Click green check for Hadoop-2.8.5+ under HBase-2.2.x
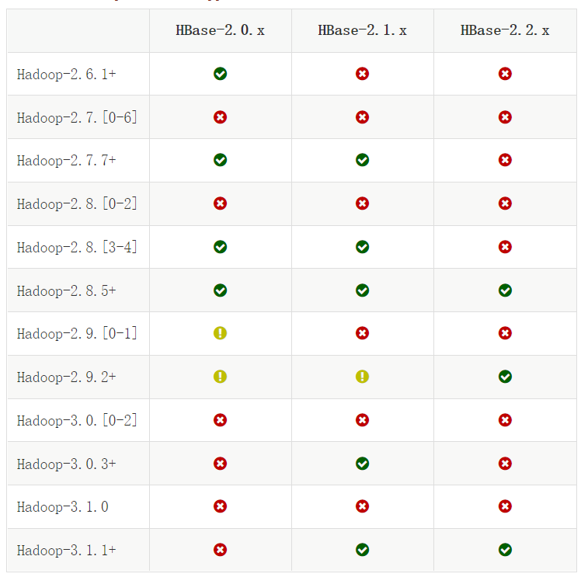The height and width of the screenshot is (577, 581). click(505, 290)
